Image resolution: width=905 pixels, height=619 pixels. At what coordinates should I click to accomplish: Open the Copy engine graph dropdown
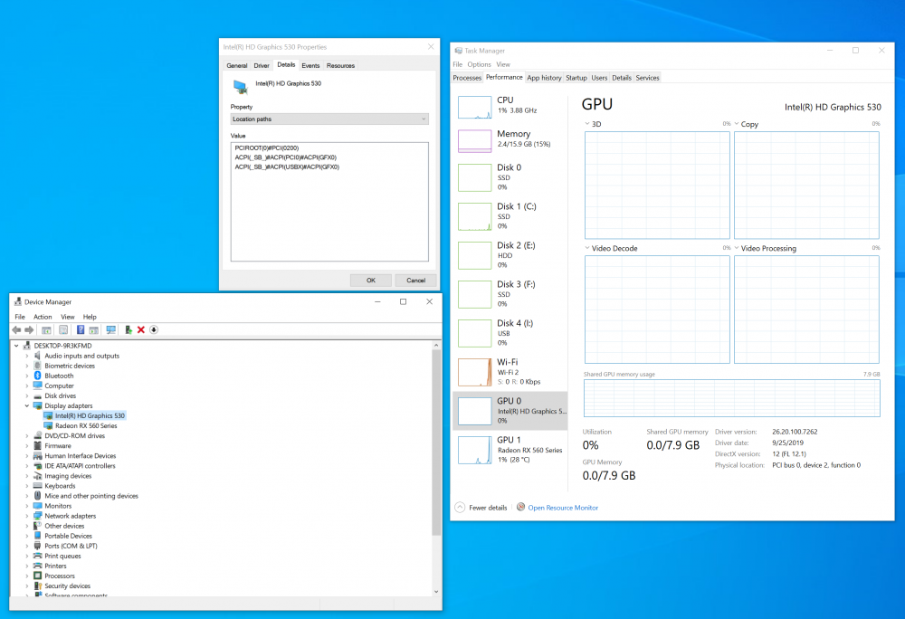[737, 123]
